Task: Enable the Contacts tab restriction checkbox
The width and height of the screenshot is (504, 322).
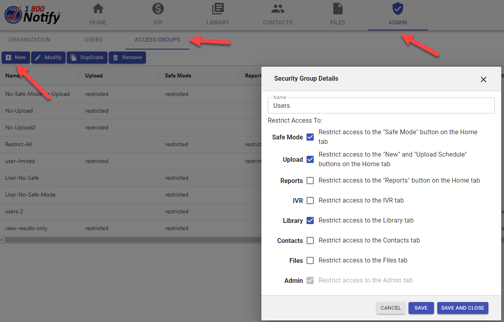Action: coord(310,241)
